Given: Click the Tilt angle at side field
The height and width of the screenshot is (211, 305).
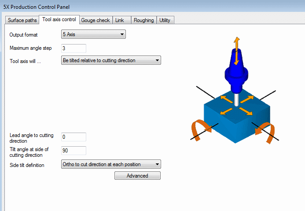Looking at the screenshot, I should point(73,151).
